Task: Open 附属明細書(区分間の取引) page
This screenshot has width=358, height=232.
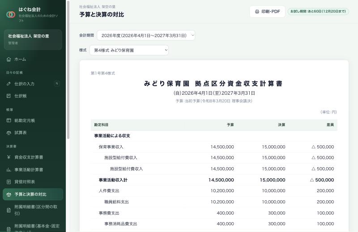Action: (33, 210)
